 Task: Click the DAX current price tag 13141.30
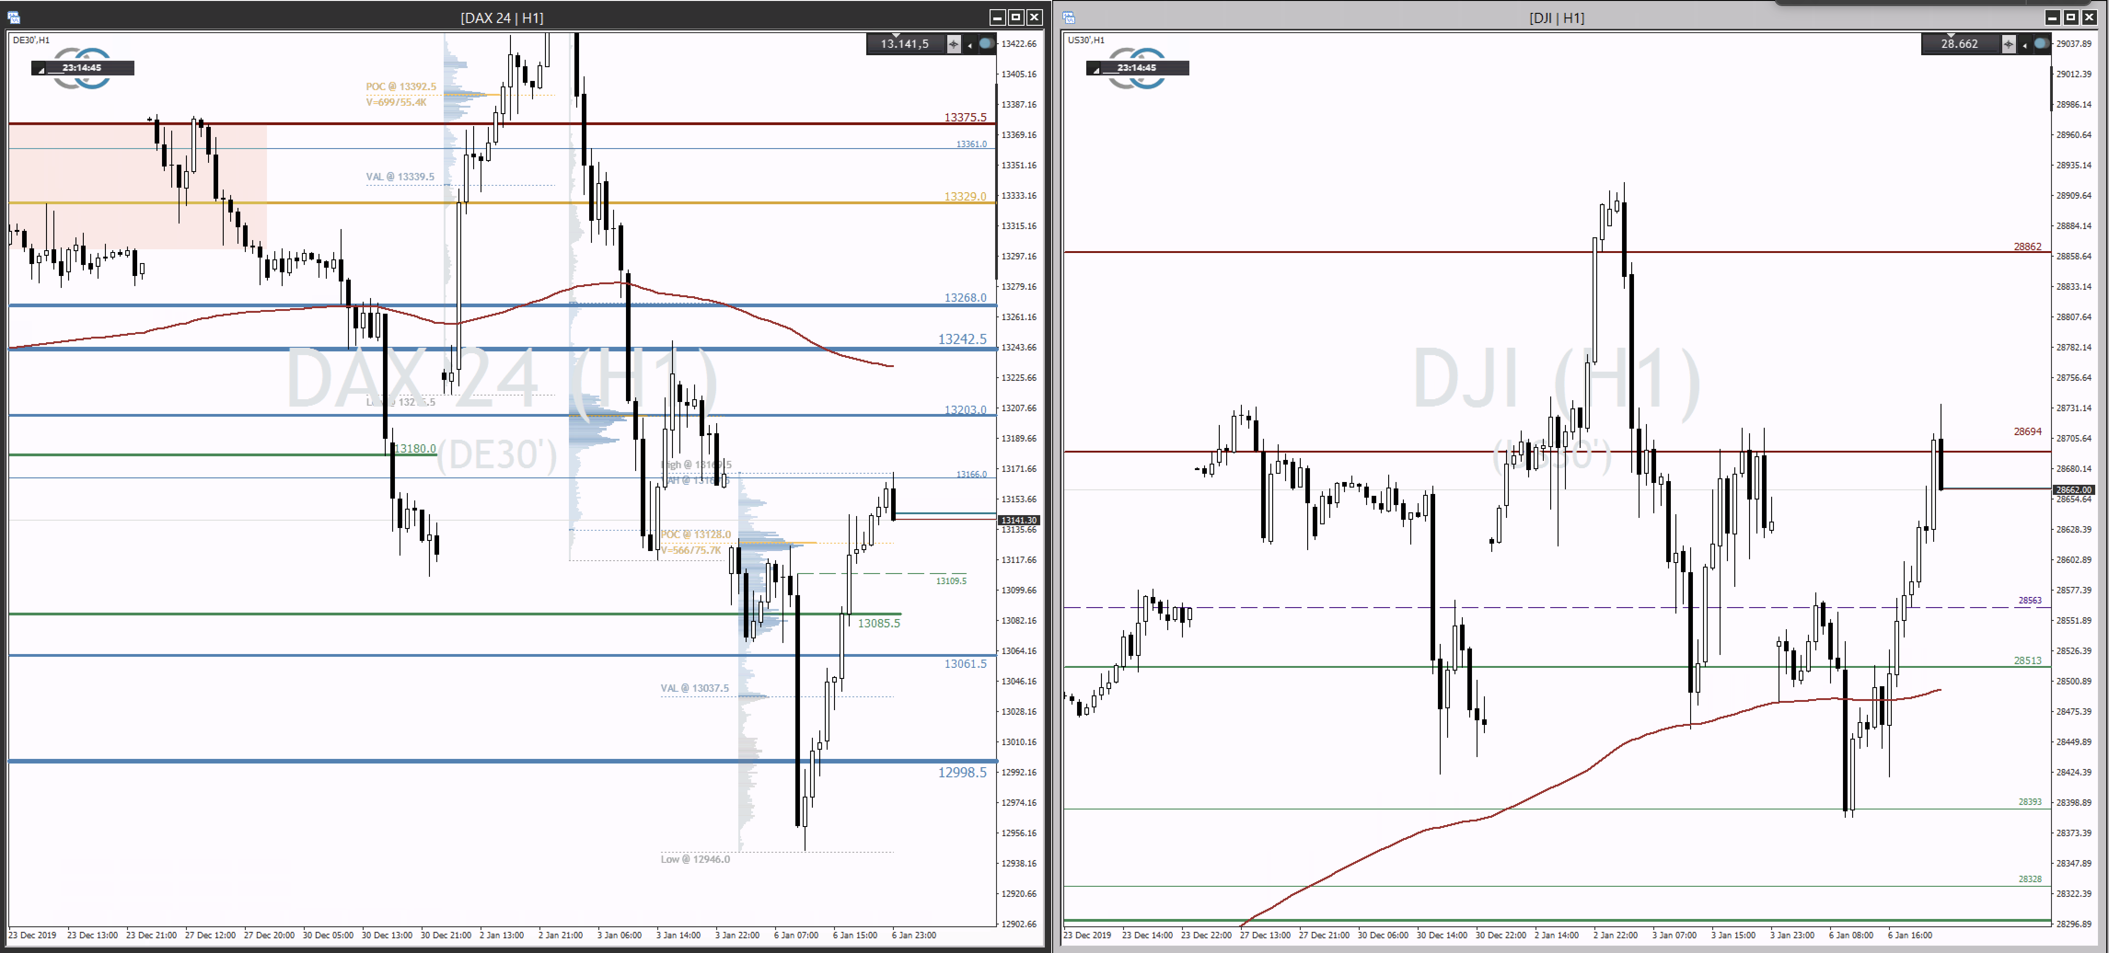(1019, 520)
